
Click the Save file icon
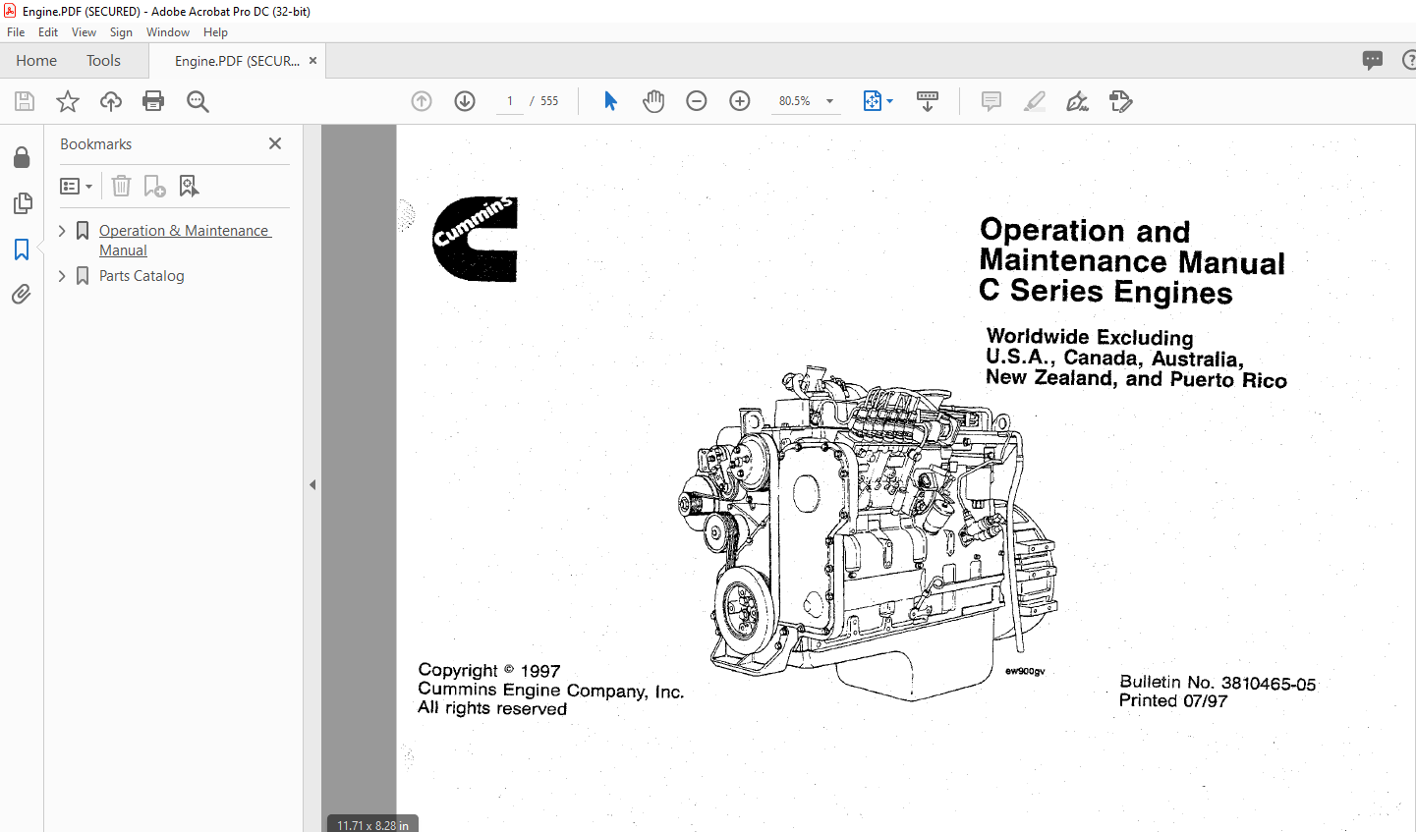pyautogui.click(x=25, y=101)
